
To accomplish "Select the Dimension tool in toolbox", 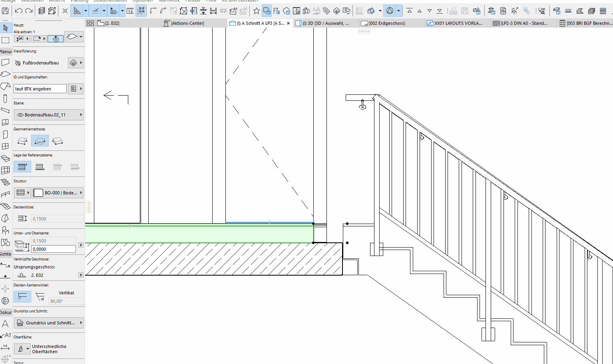I will pyautogui.click(x=5, y=347).
